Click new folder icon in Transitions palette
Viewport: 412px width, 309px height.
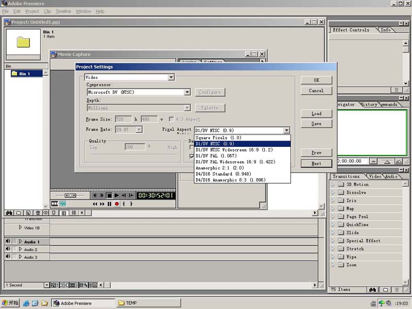pos(385,289)
